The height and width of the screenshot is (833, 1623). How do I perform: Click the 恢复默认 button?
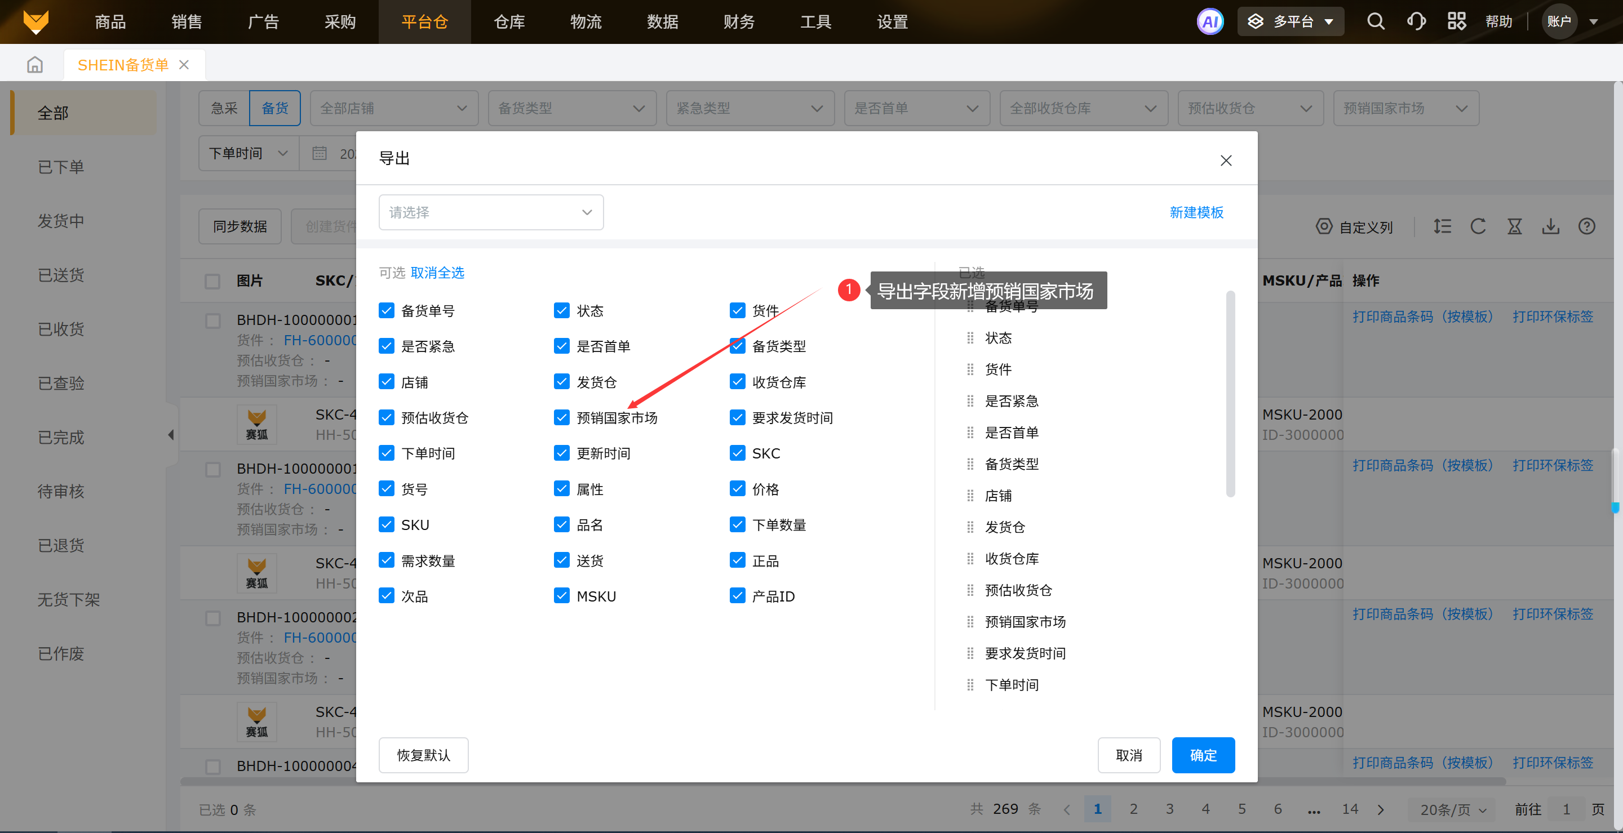423,755
